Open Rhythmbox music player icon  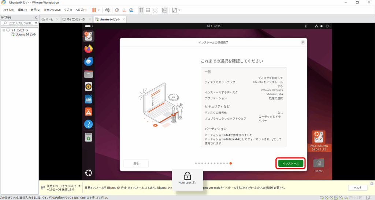pos(88,86)
